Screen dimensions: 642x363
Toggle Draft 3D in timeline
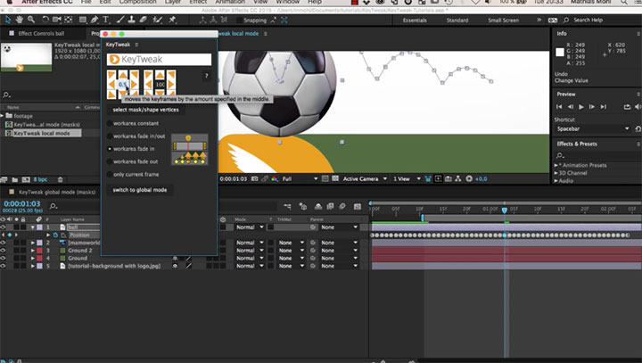coord(303,207)
